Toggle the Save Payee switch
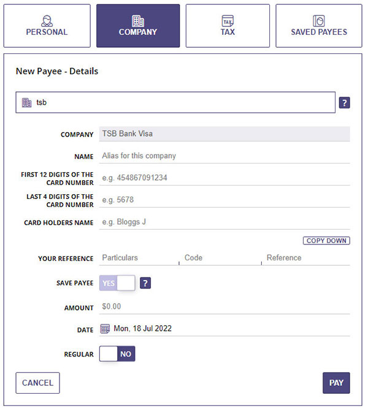 (117, 283)
